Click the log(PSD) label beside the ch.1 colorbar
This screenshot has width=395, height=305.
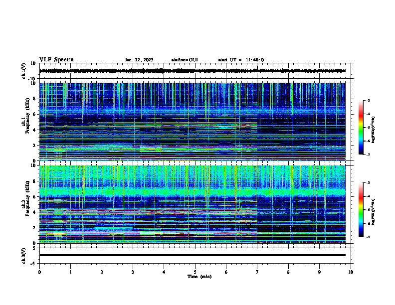coord(373,130)
